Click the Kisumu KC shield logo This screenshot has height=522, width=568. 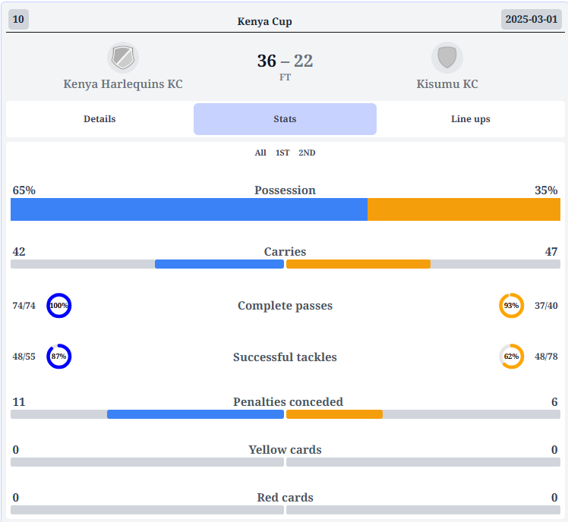447,58
